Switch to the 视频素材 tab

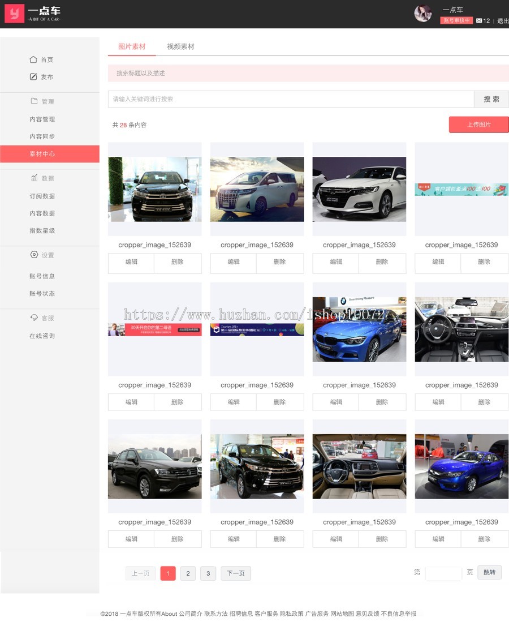[x=180, y=47]
